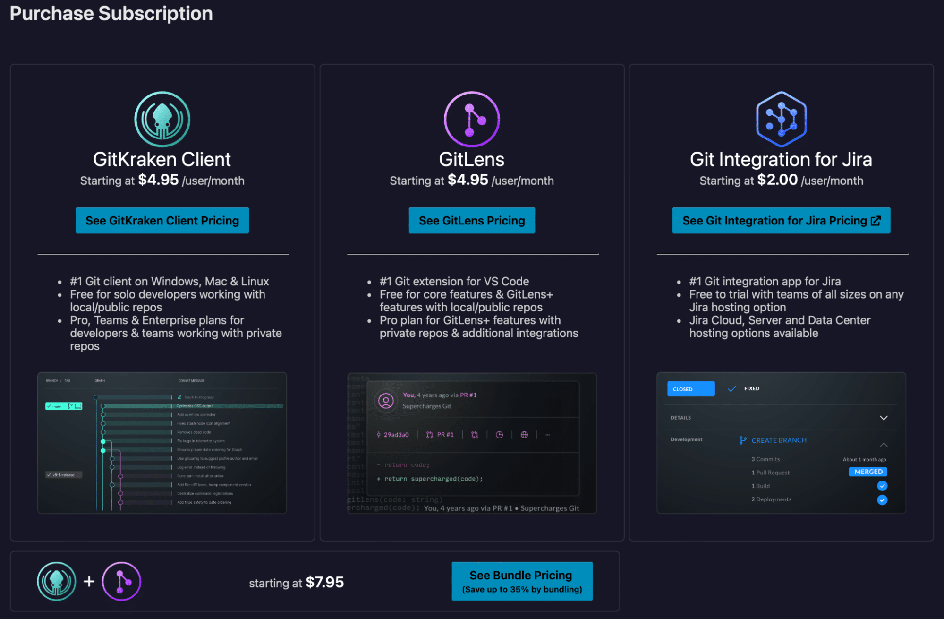Screen dimensions: 944x619
Task: Click the avatar icon in GitLens hover card
Action: [386, 401]
